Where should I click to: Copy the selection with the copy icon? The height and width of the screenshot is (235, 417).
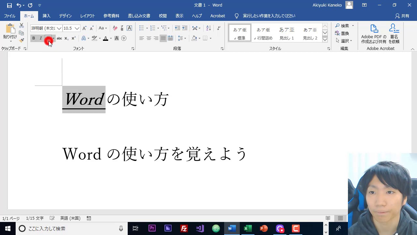pos(22,33)
